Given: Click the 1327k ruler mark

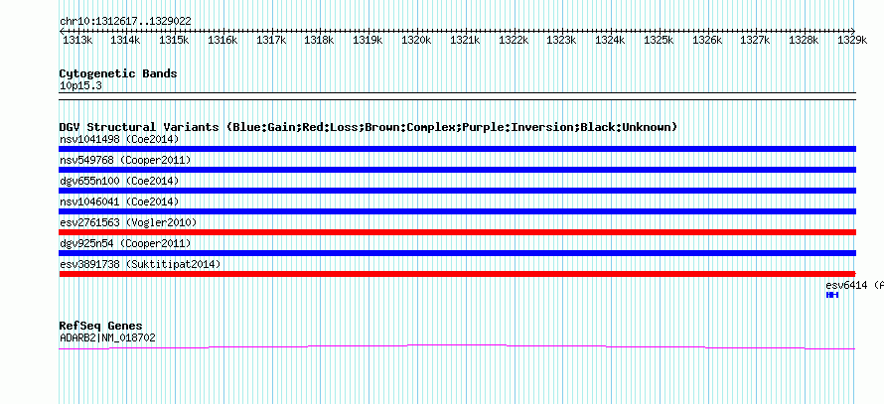Looking at the screenshot, I should click(x=756, y=40).
